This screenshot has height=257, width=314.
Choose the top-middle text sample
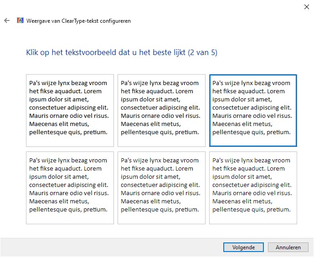161,110
